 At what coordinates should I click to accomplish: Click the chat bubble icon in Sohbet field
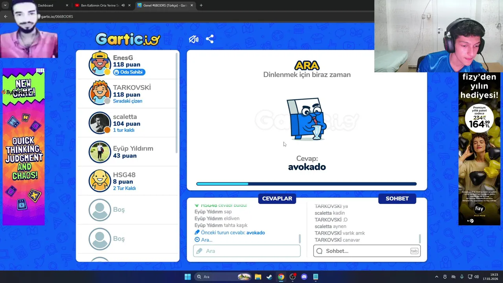(319, 251)
